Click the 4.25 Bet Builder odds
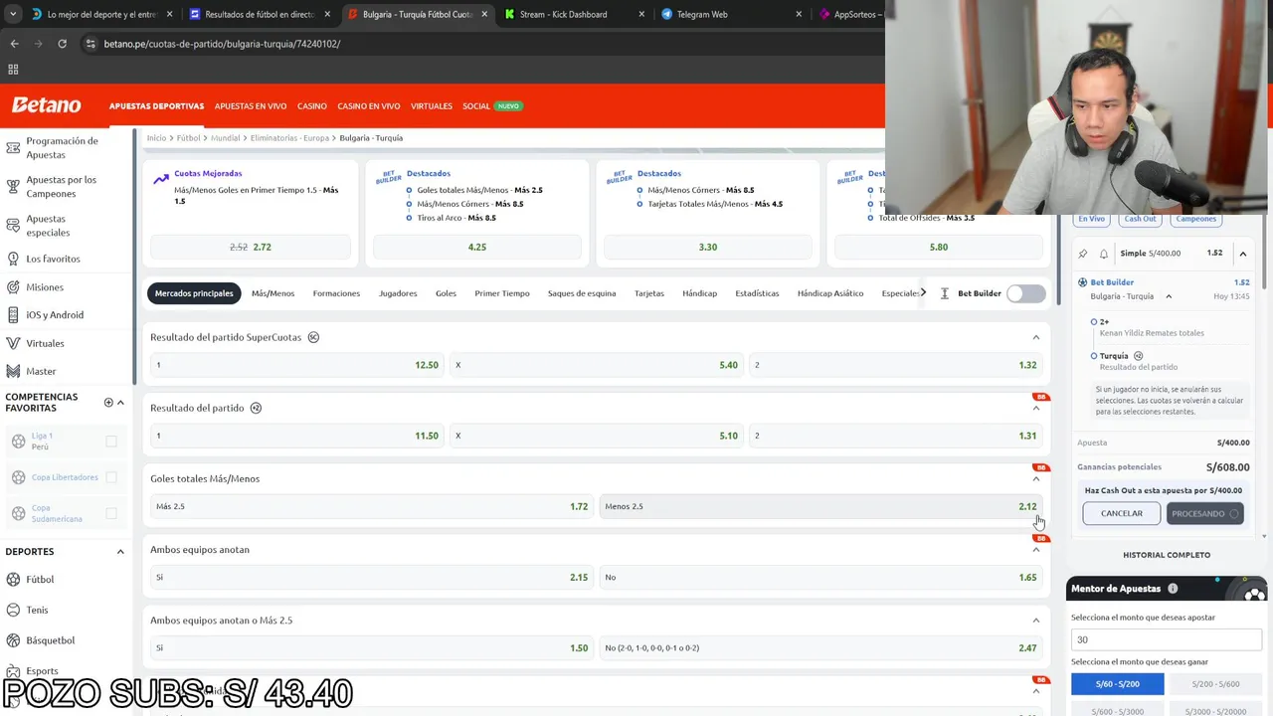The height and width of the screenshot is (716, 1273). coord(477,247)
